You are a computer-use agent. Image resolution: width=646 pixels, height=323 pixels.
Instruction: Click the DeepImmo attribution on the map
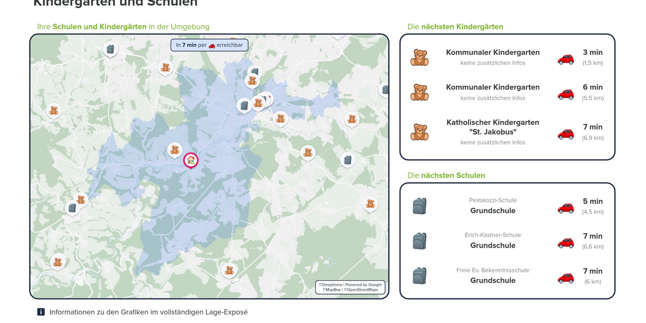(330, 284)
